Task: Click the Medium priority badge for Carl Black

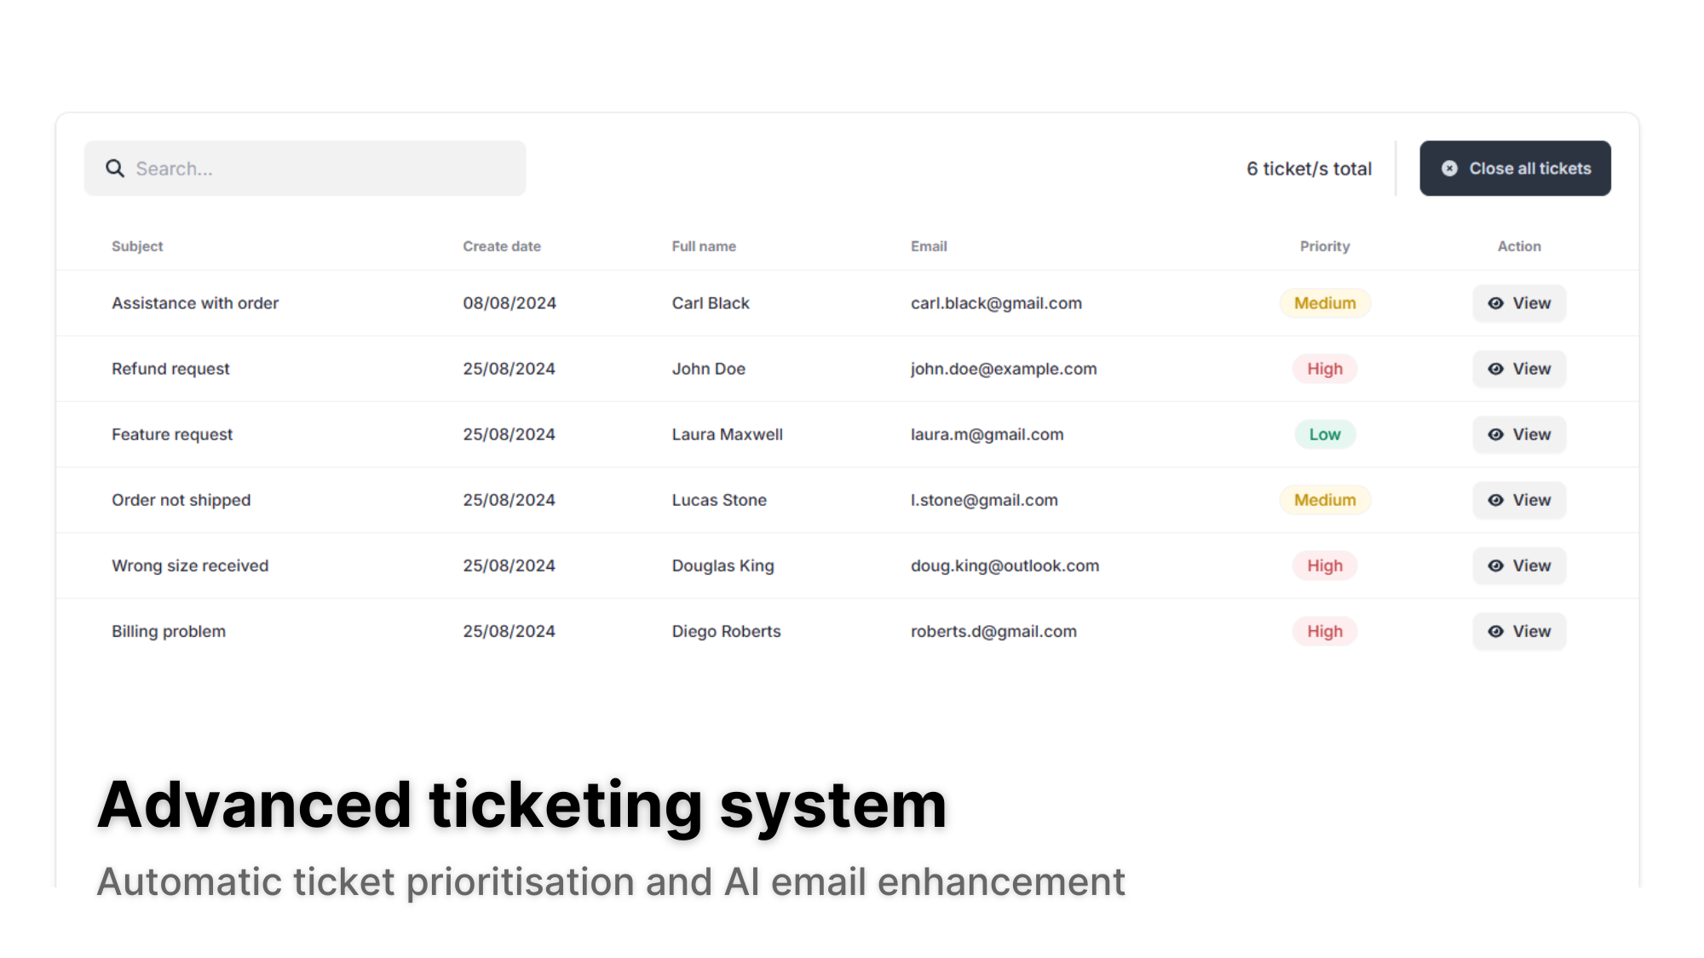Action: tap(1325, 303)
